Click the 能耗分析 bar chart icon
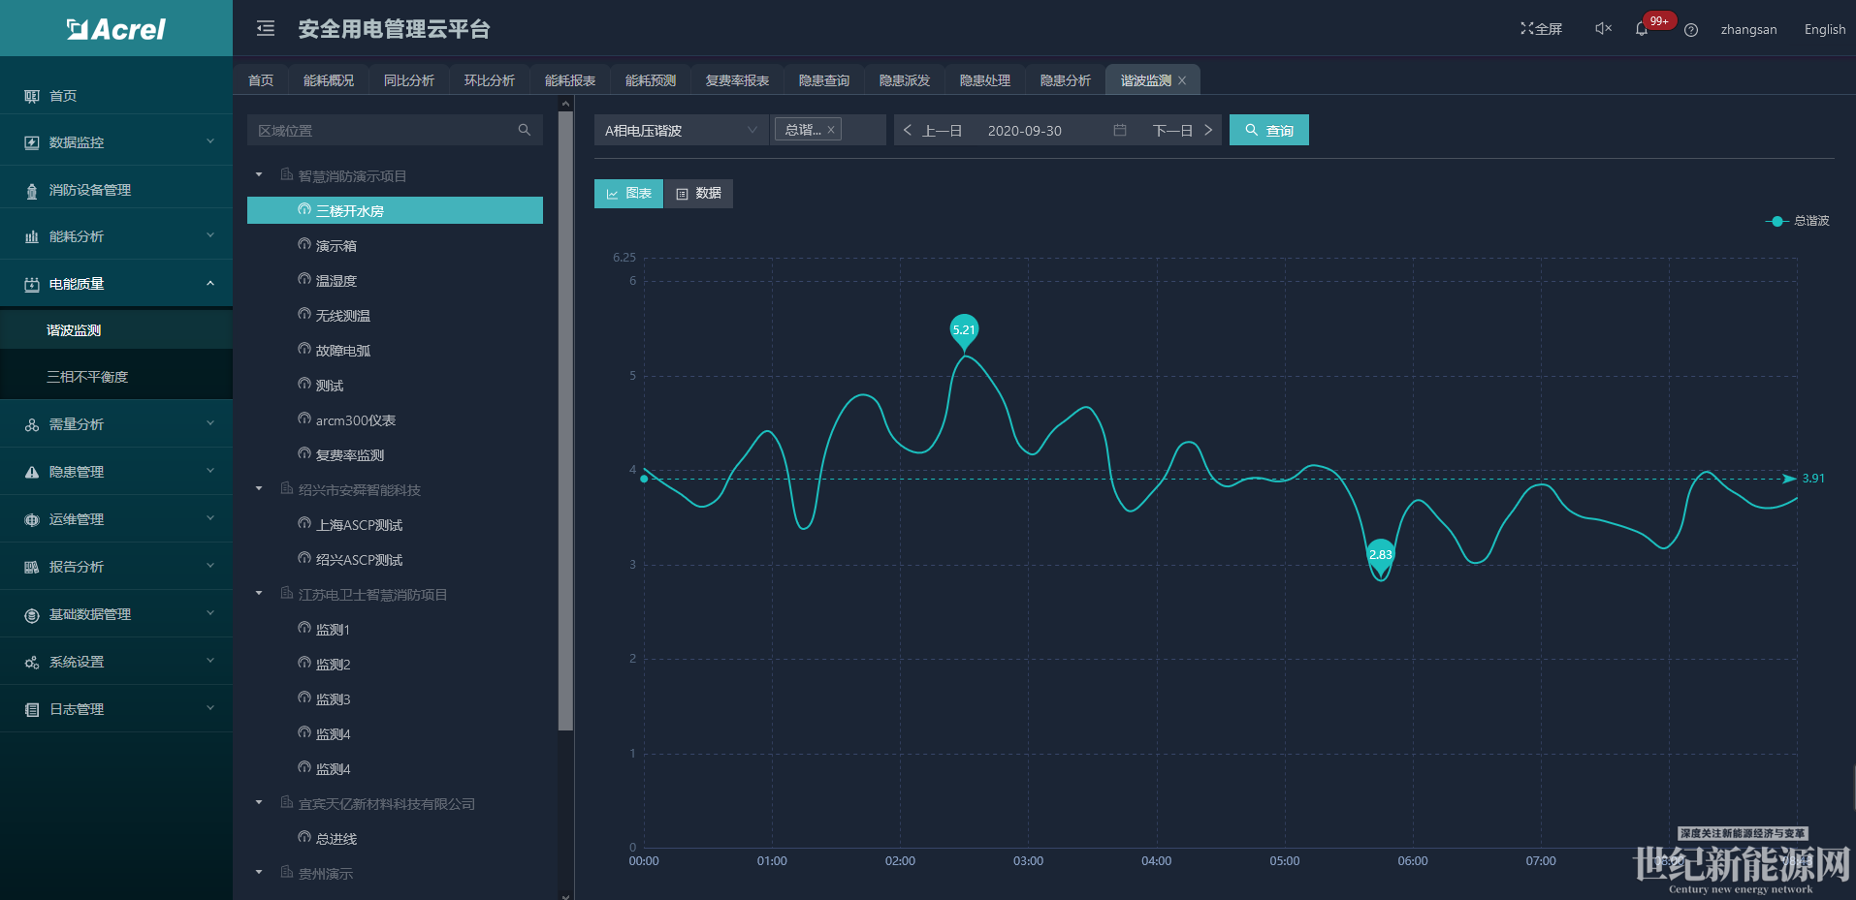This screenshot has height=900, width=1856. tap(32, 236)
